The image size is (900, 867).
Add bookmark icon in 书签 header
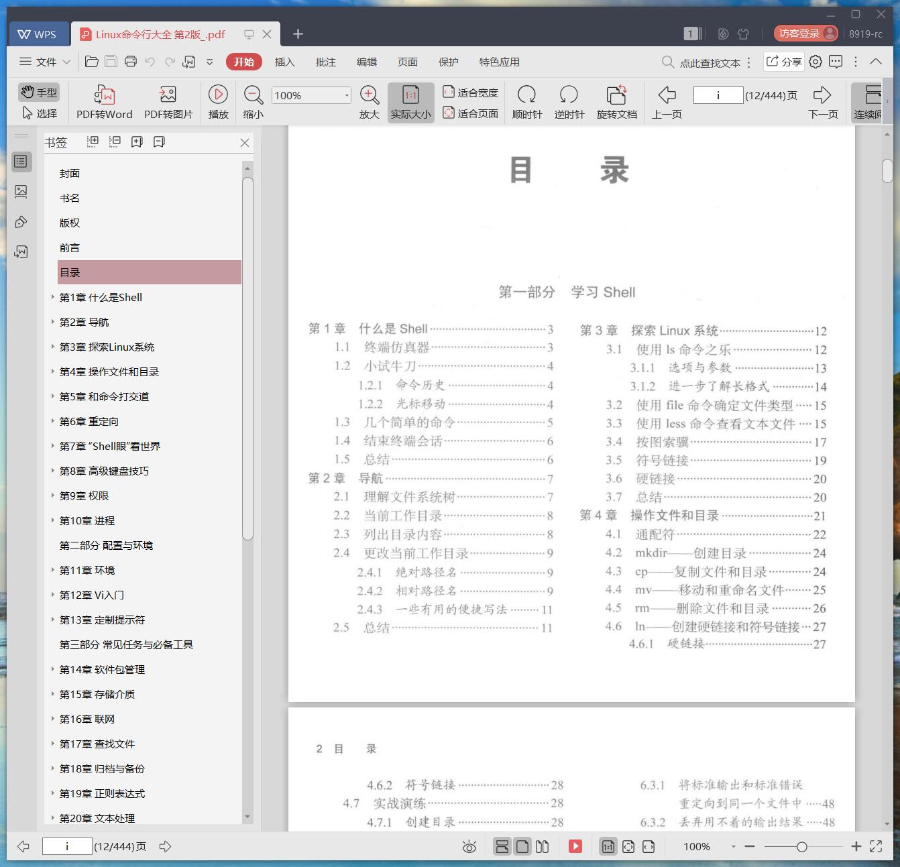tap(137, 141)
